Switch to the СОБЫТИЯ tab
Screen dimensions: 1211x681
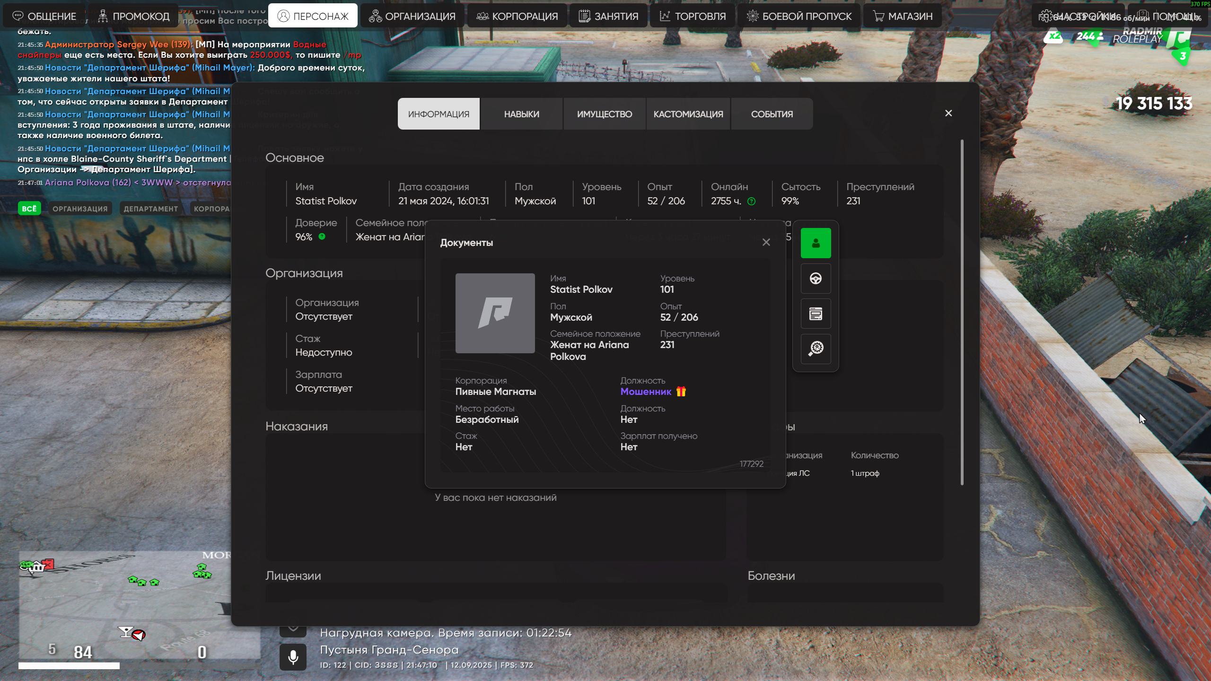pos(772,114)
